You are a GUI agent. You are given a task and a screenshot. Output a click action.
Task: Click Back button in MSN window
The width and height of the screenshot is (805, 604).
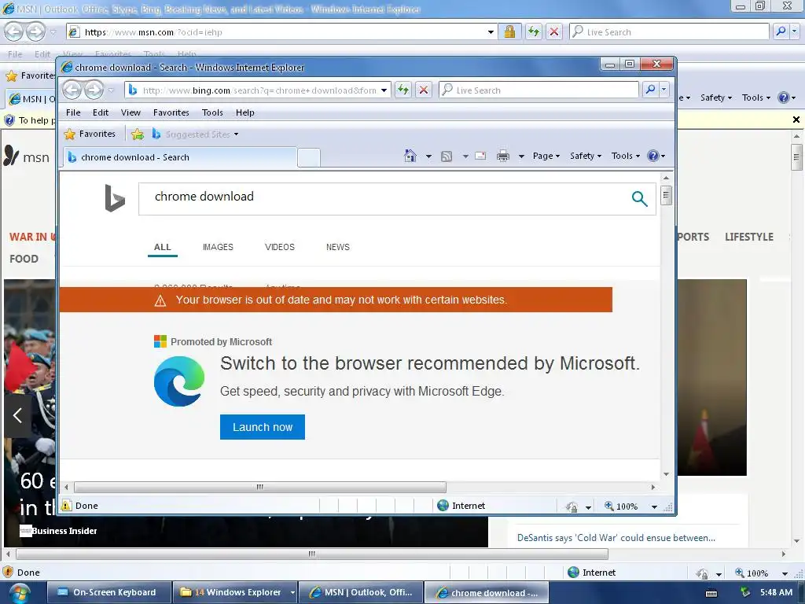tap(14, 31)
